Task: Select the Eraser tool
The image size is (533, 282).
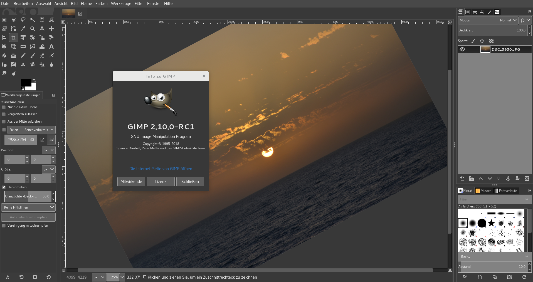Action: 42,56
